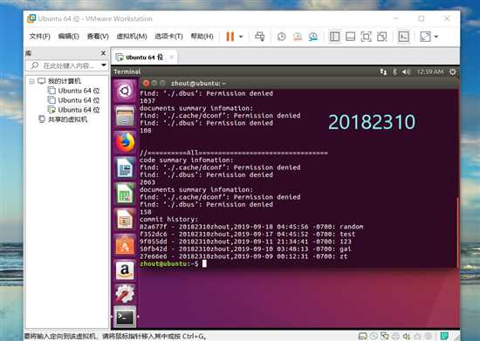This screenshot has height=341, width=480.
Task: Open Ubuntu Software center from launcher
Action: pos(125,245)
